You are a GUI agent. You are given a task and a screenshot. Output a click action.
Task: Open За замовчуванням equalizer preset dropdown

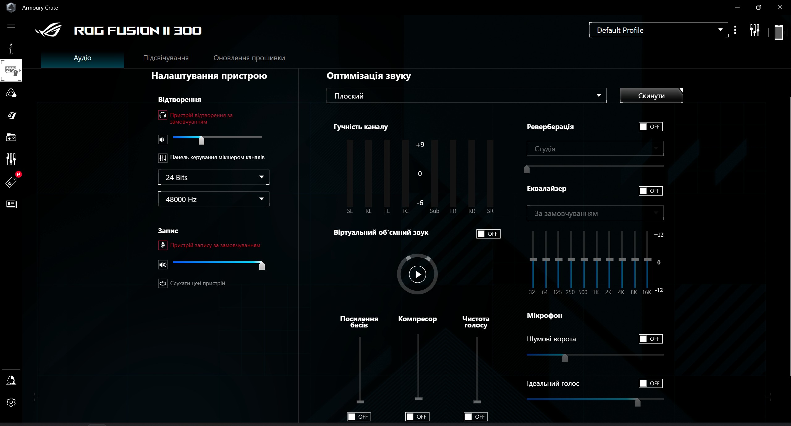pos(595,213)
